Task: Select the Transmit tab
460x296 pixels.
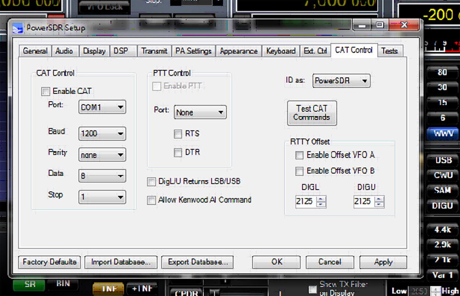Action: pyautogui.click(x=154, y=51)
